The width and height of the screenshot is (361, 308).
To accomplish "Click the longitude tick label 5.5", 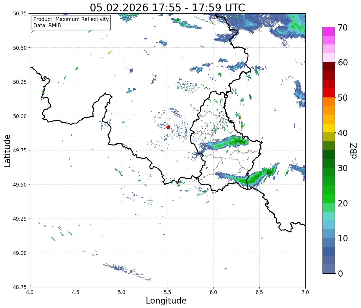I will pos(168,292).
